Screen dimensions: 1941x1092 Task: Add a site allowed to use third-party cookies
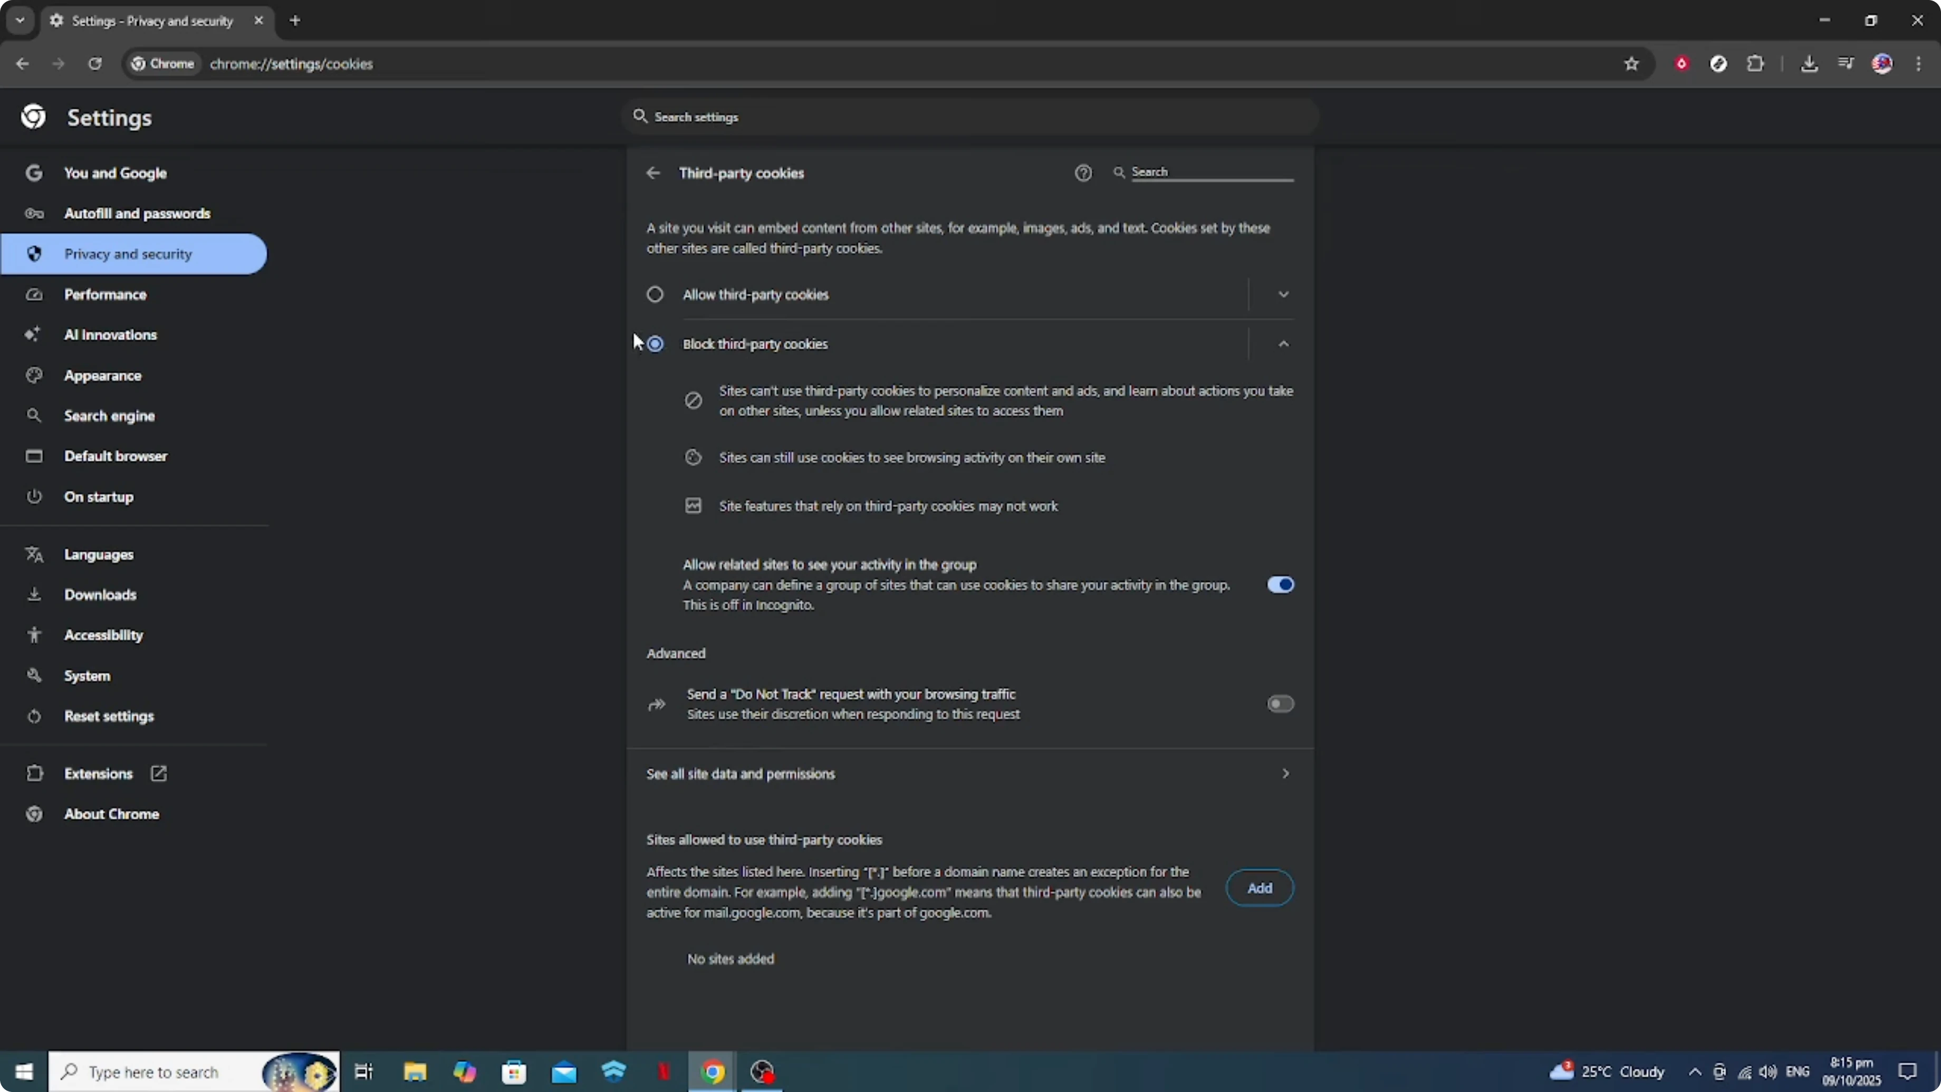click(1259, 888)
